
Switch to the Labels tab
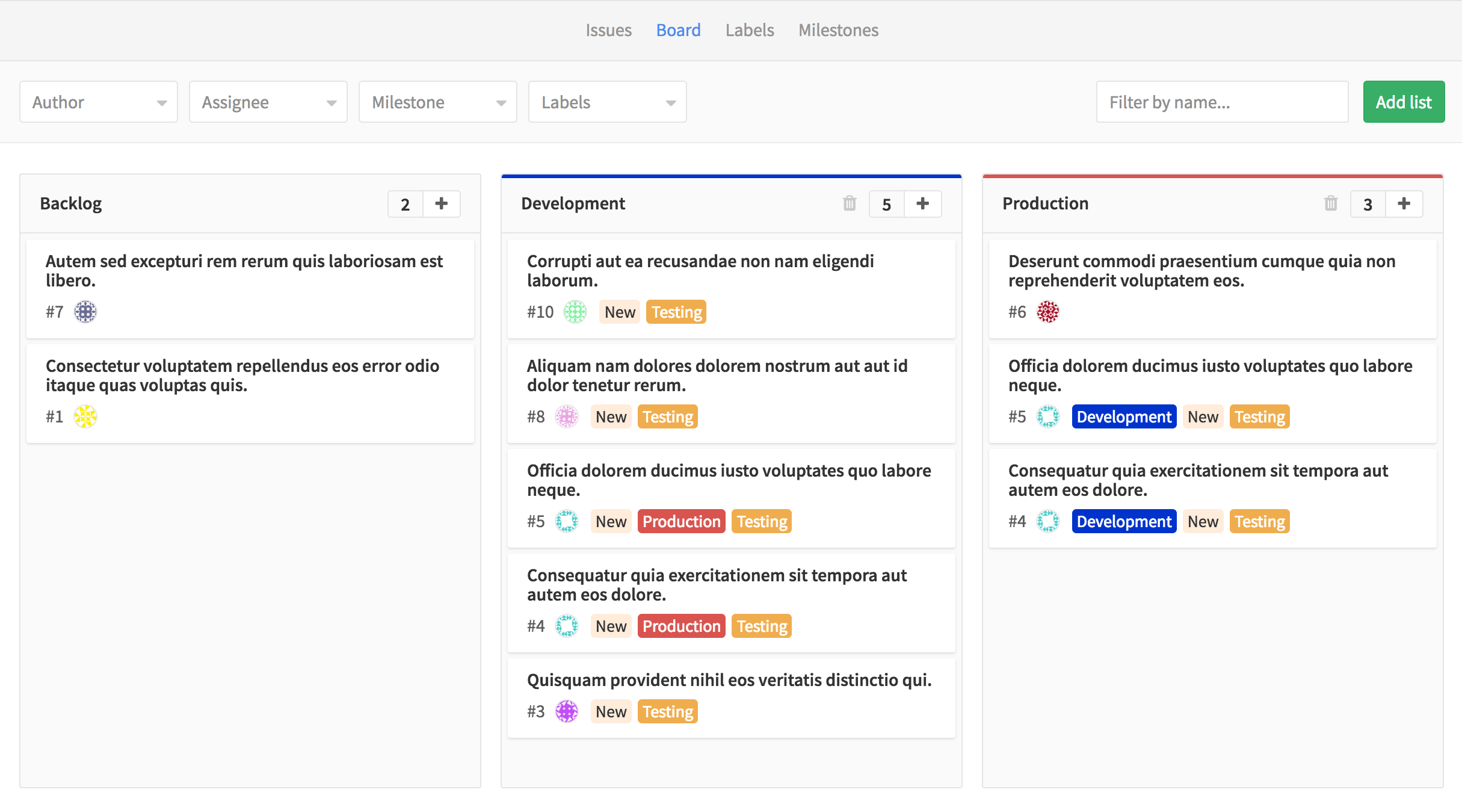750,29
